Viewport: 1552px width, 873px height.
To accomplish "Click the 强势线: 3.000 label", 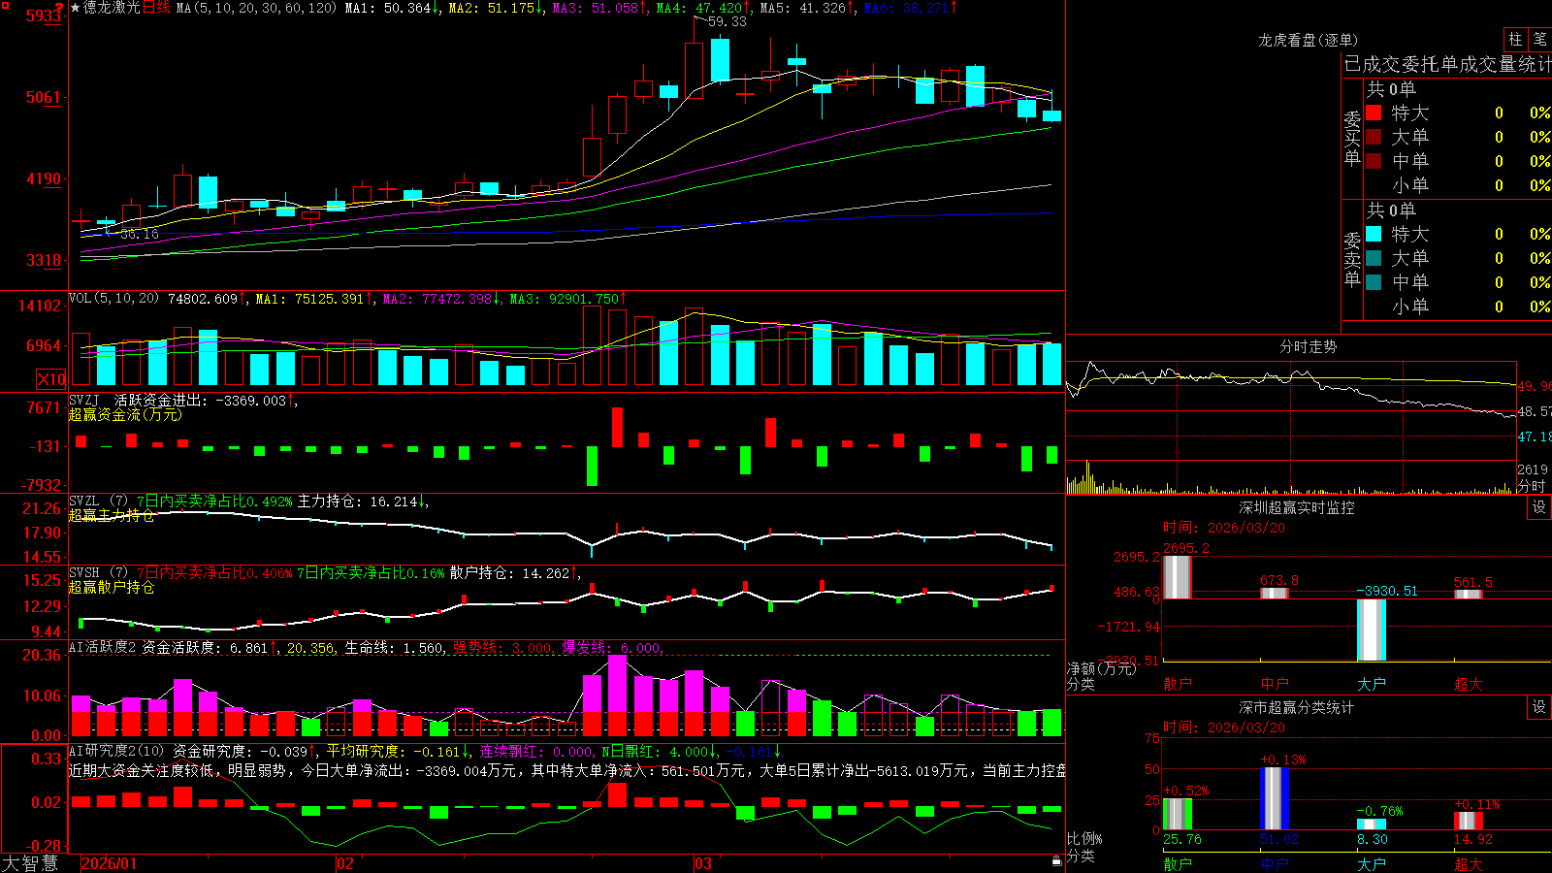I will [x=504, y=648].
